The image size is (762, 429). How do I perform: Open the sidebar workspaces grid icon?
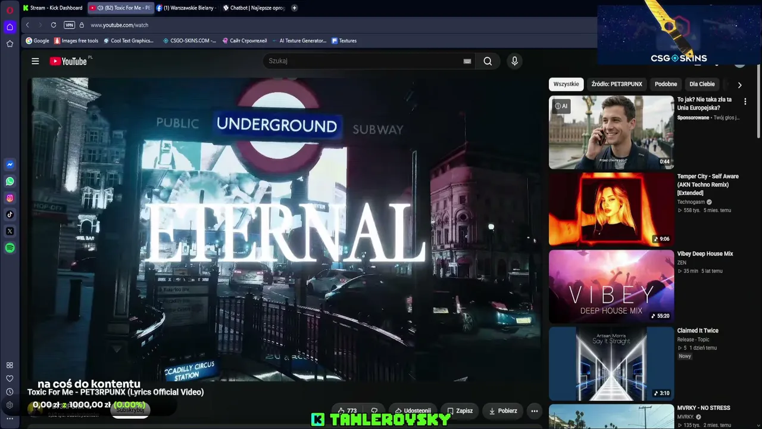[10, 365]
